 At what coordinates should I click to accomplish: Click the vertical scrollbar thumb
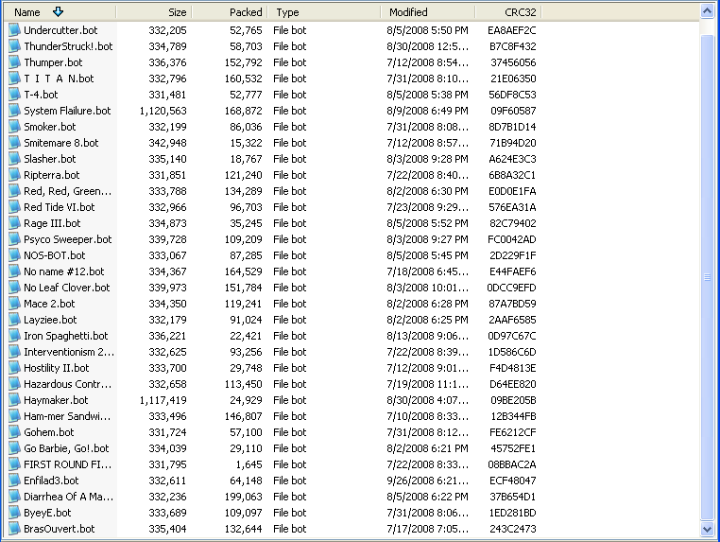tap(707, 277)
